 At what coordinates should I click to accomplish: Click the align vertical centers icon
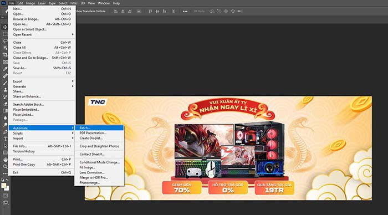(157, 11)
